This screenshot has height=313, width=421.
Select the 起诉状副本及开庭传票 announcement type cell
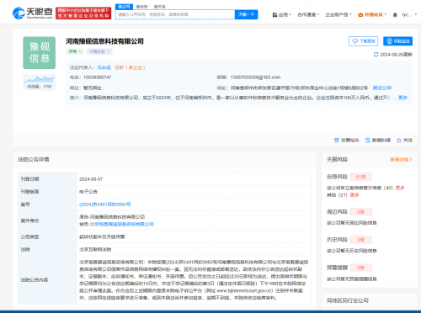point(194,236)
